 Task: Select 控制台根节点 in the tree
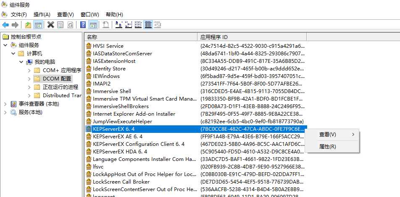click(x=26, y=37)
